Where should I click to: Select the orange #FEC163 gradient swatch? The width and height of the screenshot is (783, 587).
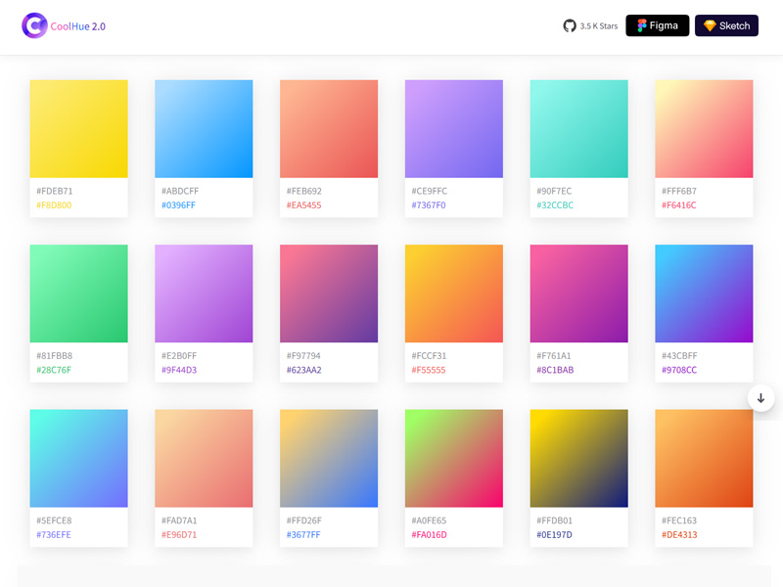(x=703, y=457)
